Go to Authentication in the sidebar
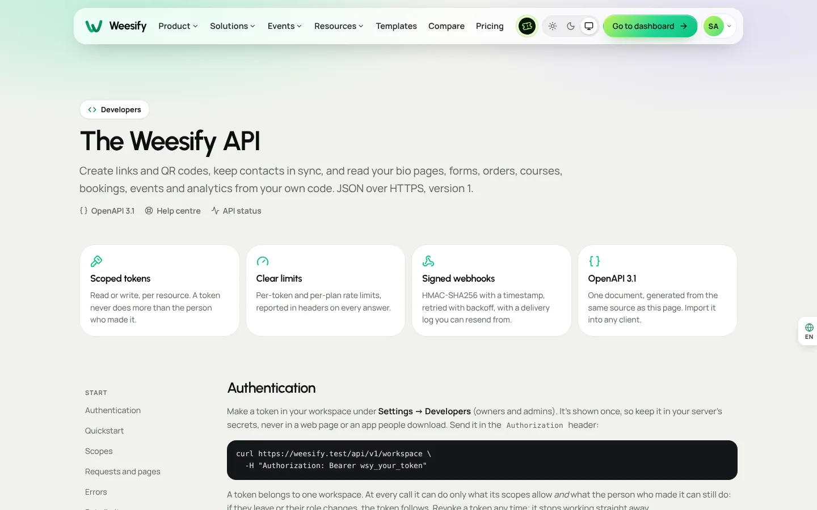 (113, 410)
